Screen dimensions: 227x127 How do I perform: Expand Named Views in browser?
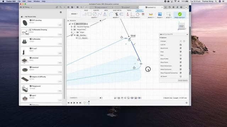72,30
